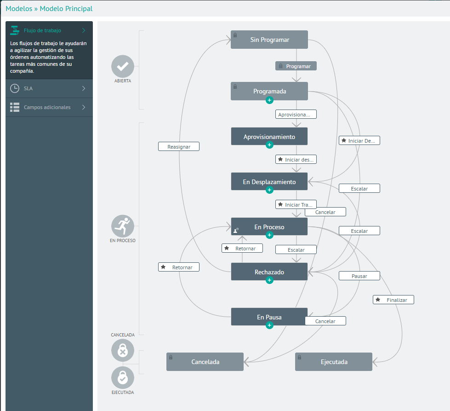
Task: Click the plus icon under Programada
Action: (269, 100)
